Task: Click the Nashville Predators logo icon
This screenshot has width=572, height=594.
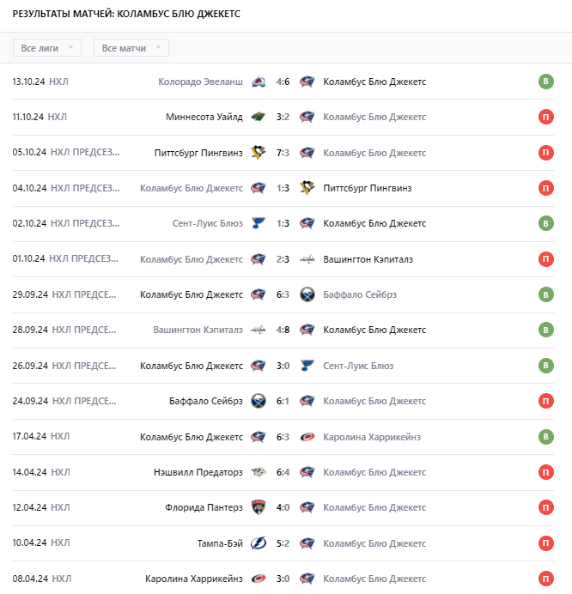Action: (x=259, y=472)
